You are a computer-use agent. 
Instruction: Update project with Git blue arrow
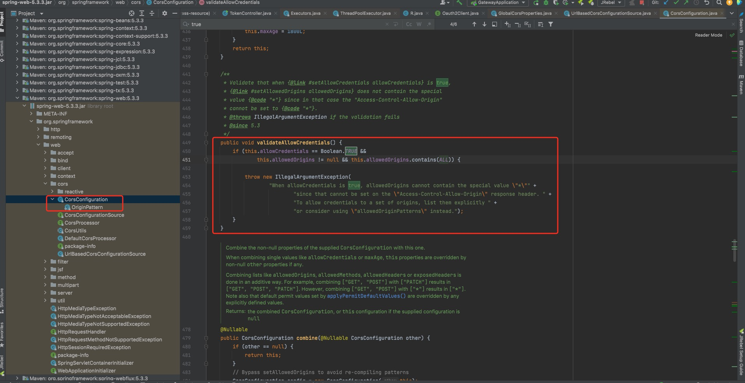click(x=666, y=3)
